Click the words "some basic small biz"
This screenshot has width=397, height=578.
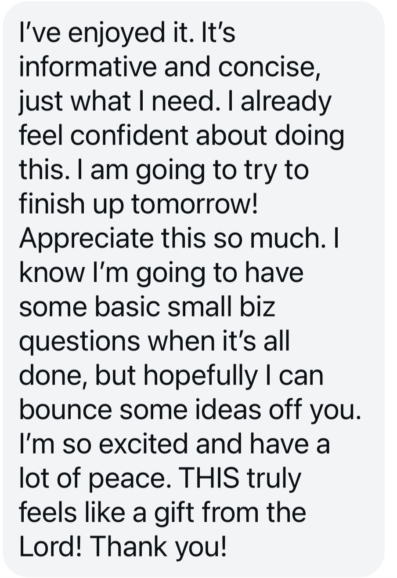pos(147,306)
